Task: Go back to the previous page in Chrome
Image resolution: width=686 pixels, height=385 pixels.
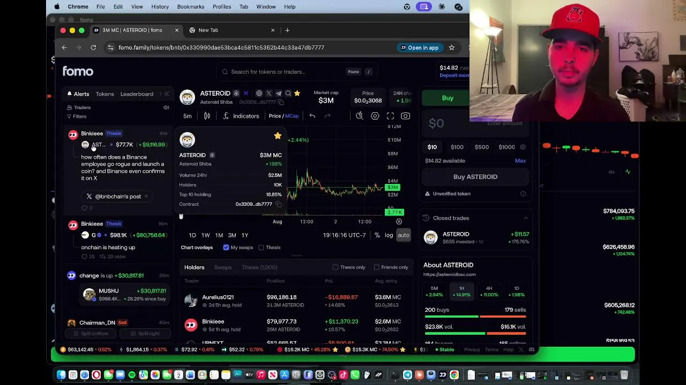Action: click(64, 48)
